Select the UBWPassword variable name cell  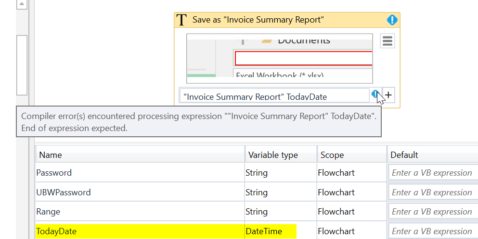(140, 192)
